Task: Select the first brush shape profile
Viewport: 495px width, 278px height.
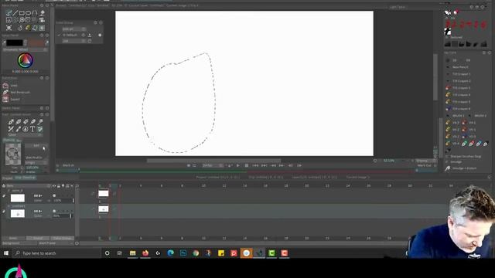Action: click(x=448, y=44)
